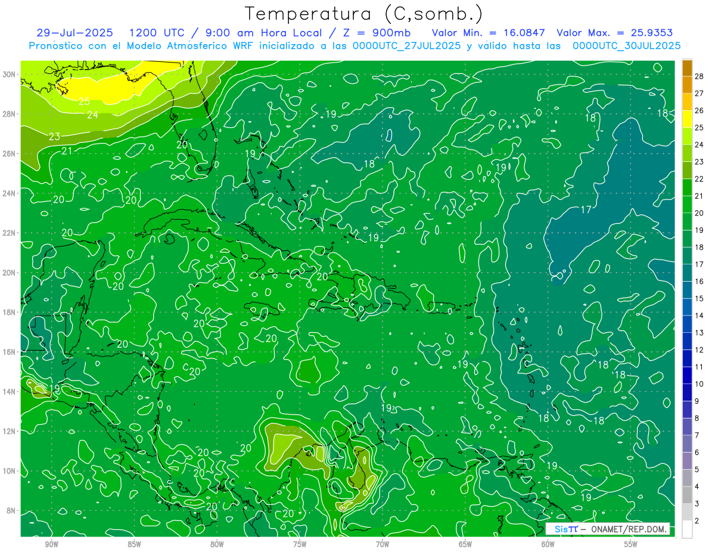Click the legend value "14"
715x552 pixels.
(700, 316)
